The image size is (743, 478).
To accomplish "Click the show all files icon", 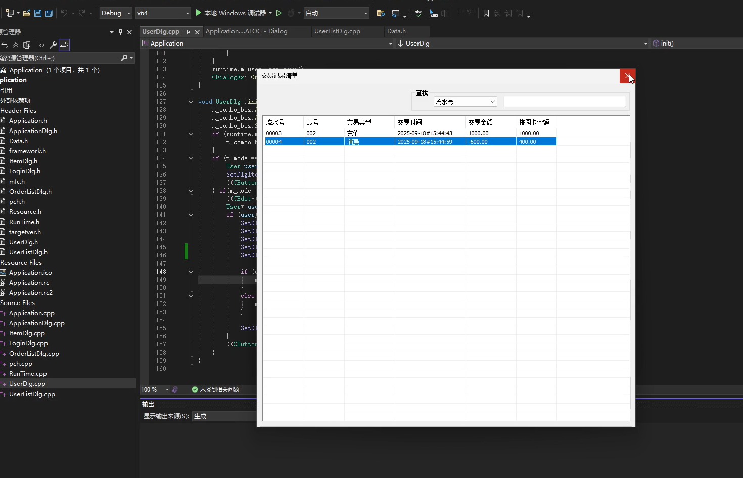I will tap(27, 45).
